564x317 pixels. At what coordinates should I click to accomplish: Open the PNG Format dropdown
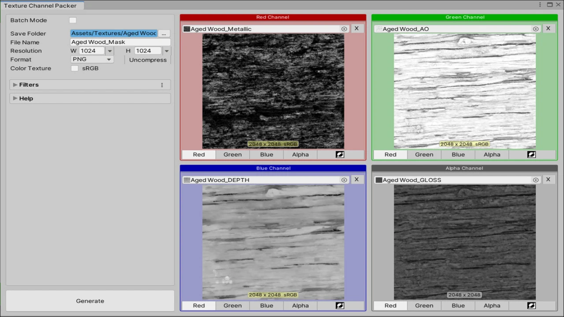point(92,59)
